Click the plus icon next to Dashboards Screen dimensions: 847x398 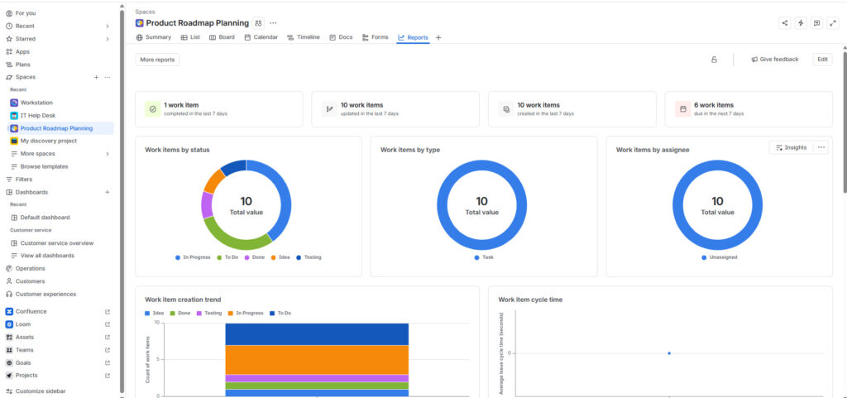107,192
